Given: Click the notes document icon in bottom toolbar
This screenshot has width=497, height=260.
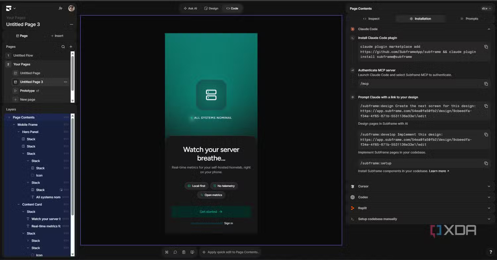Looking at the screenshot, I should [x=184, y=252].
